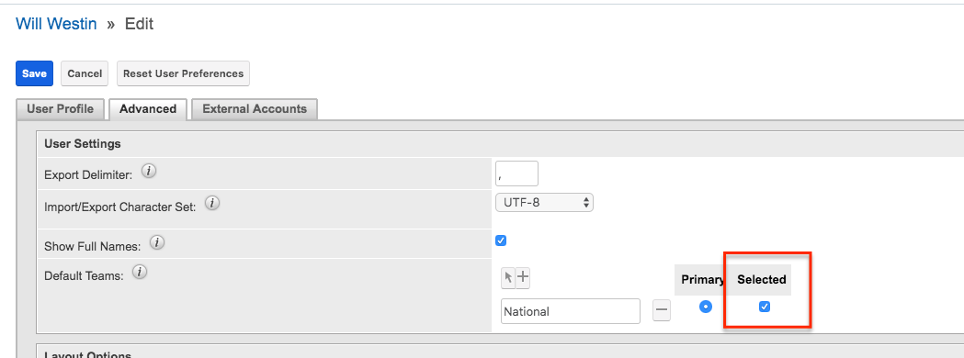This screenshot has height=358, width=964.
Task: Click the Save button
Action: [x=34, y=73]
